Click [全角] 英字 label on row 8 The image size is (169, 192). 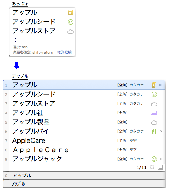click(x=127, y=150)
